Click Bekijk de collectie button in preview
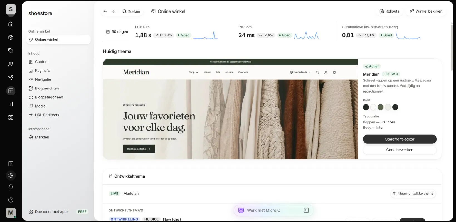Image resolution: width=456 pixels, height=222 pixels. click(139, 149)
